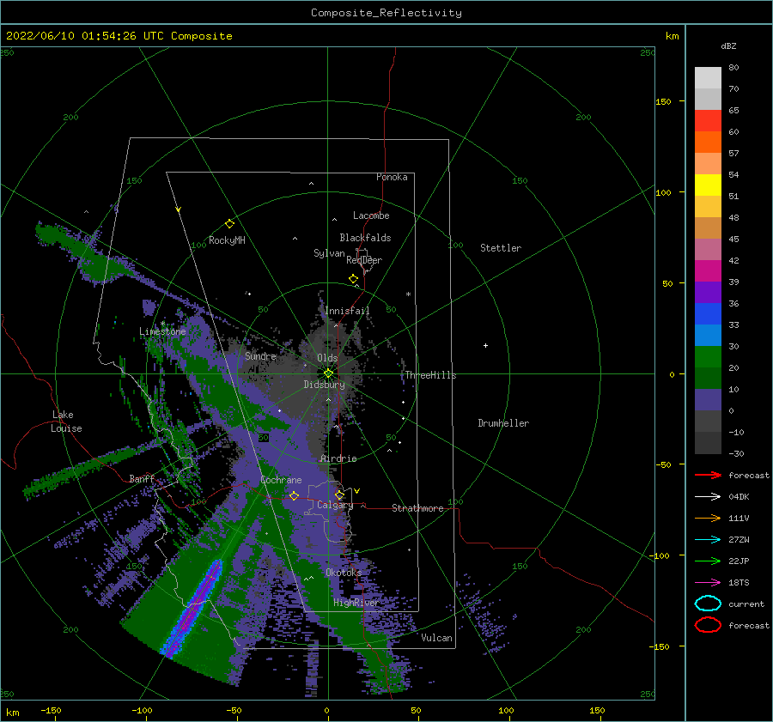This screenshot has height=722, width=773.
Task: Click the white 04DK arrow legend icon
Action: pos(708,496)
